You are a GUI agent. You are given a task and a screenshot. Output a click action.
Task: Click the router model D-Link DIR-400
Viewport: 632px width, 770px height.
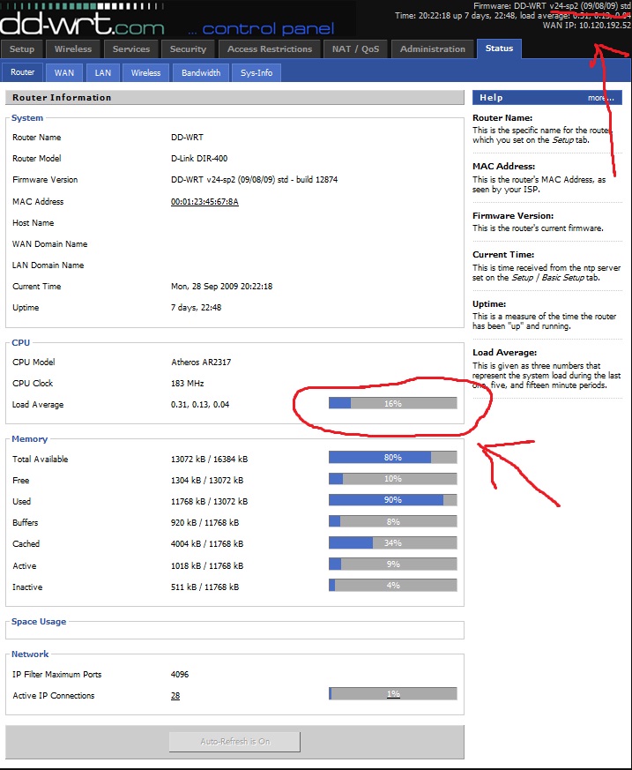click(199, 158)
